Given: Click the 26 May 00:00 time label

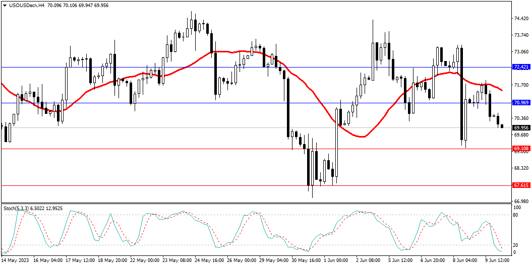Looking at the screenshot, I should click(x=241, y=260).
